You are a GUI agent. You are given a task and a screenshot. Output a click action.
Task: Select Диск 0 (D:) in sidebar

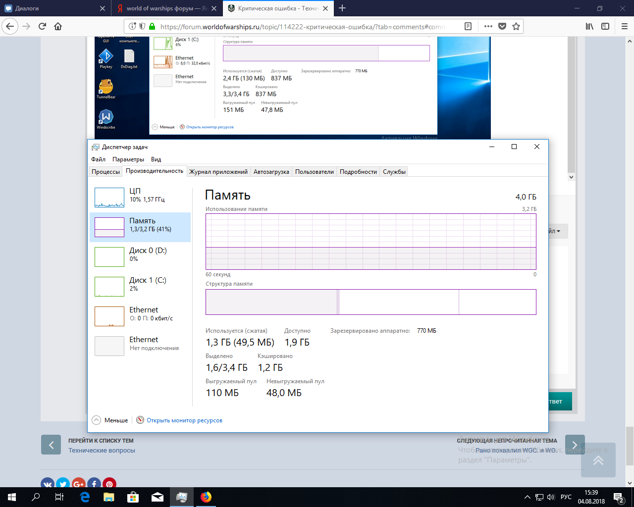tap(140, 257)
